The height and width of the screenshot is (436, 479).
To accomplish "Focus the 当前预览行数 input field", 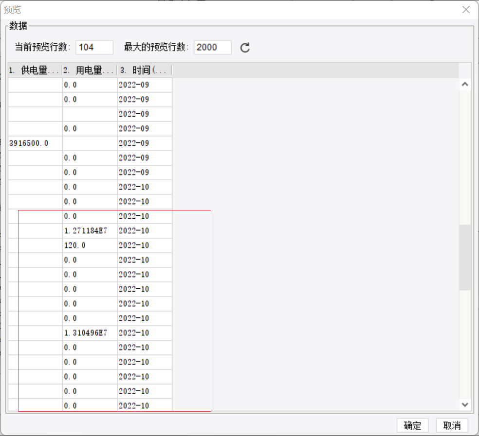I will [94, 47].
